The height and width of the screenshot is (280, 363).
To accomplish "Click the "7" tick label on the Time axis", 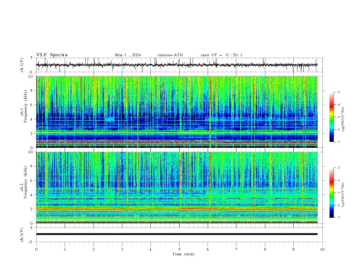I will tap(236, 249).
